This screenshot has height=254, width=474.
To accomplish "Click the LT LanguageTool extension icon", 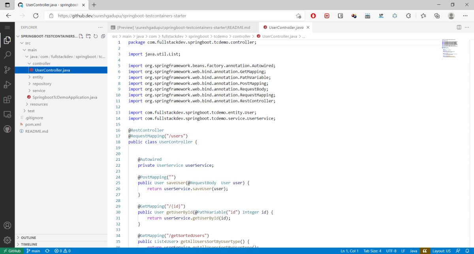I will click(381, 16).
